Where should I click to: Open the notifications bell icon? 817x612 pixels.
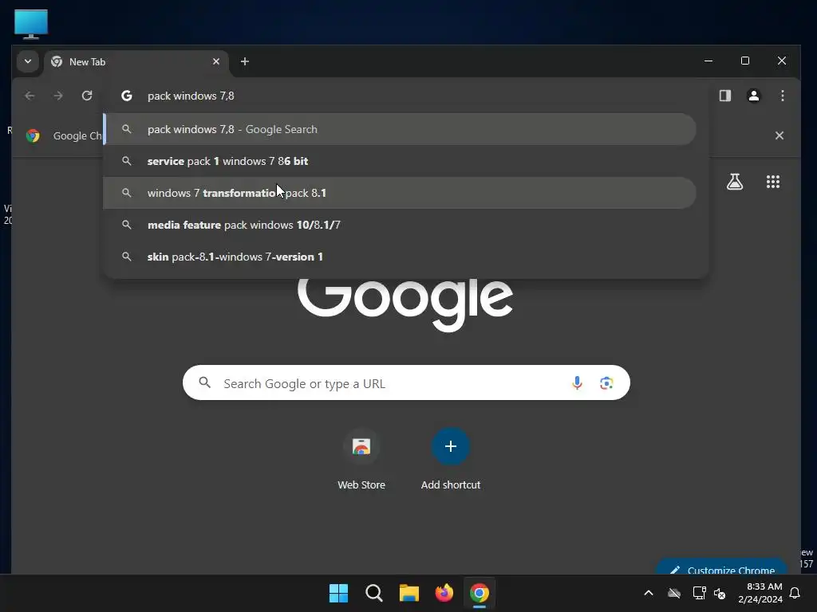click(795, 593)
